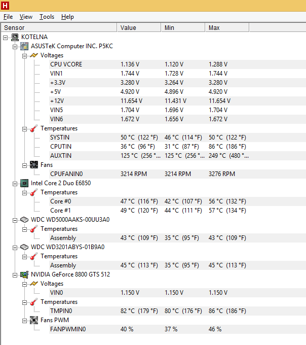Open the Tools menu
Image resolution: width=306 pixels, height=345 pixels.
(x=47, y=17)
